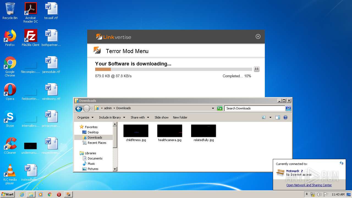Click the search magnifier button
Viewport: 352px width, 198px height.
(288, 108)
